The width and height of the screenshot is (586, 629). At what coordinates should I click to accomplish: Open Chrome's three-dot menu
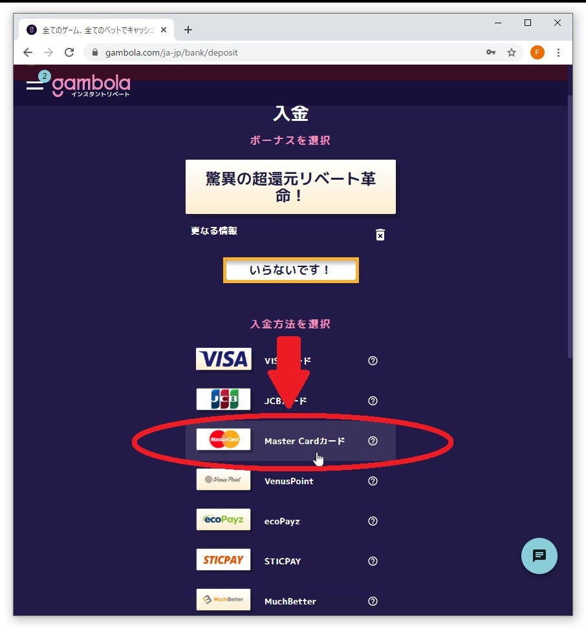click(558, 52)
